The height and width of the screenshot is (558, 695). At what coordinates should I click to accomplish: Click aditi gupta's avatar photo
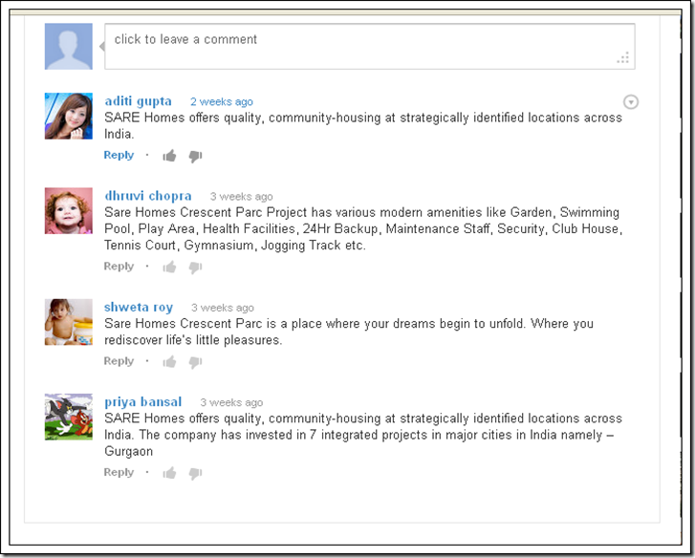coord(69,116)
